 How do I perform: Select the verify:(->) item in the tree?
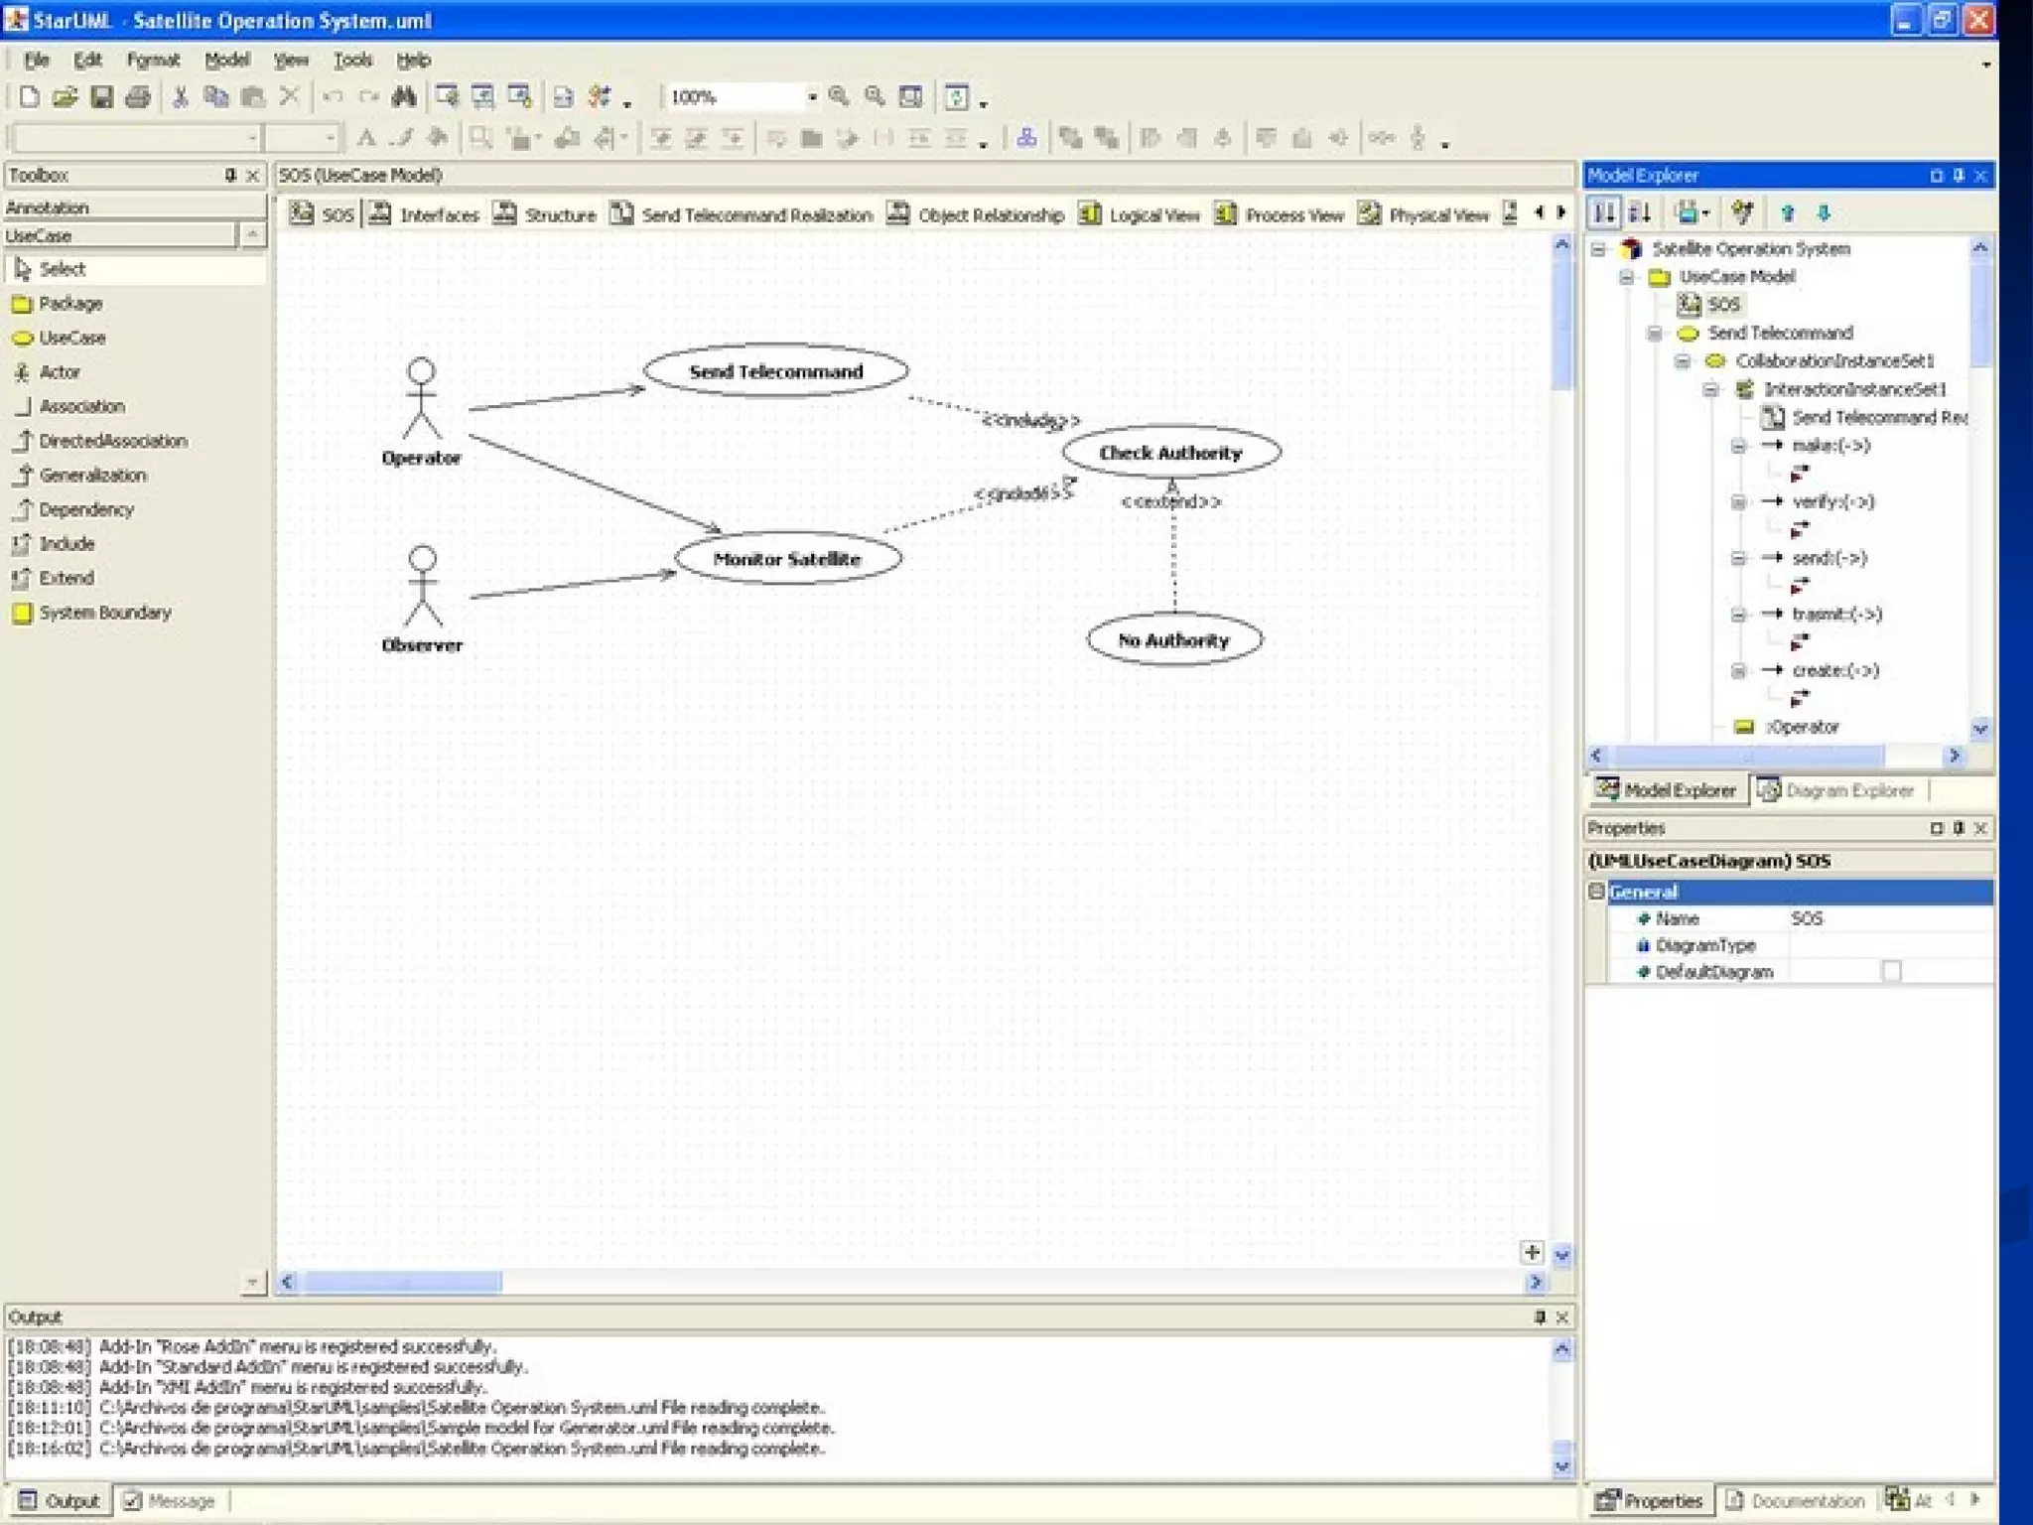(x=1832, y=501)
